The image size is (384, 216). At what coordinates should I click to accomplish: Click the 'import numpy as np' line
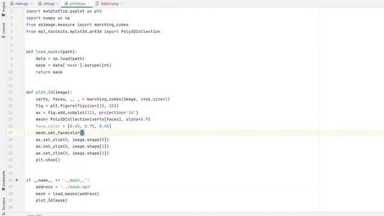click(48, 18)
